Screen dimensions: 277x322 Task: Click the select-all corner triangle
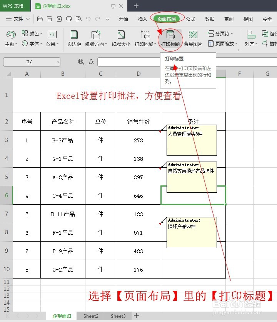[x=8, y=74]
